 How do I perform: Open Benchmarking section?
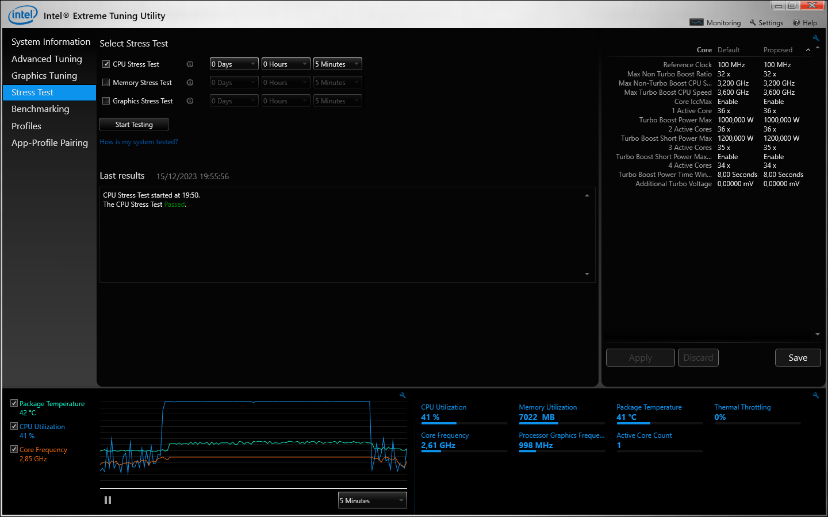tap(49, 109)
